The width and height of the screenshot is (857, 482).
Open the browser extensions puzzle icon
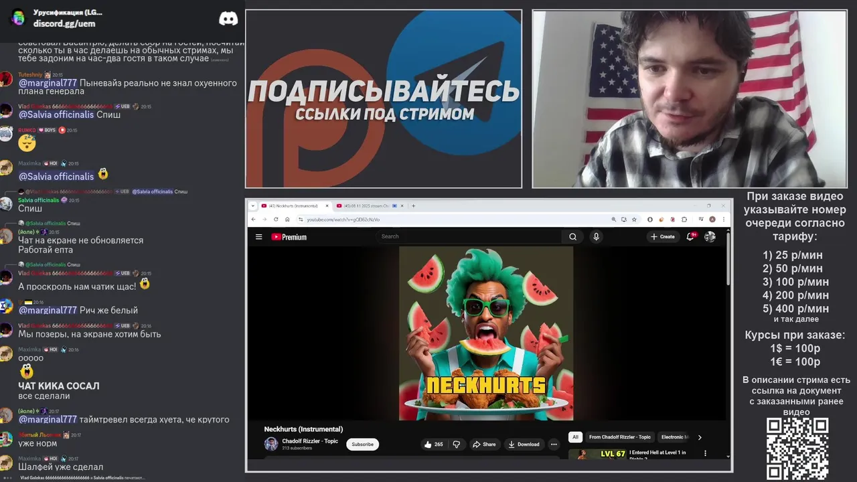coord(684,220)
